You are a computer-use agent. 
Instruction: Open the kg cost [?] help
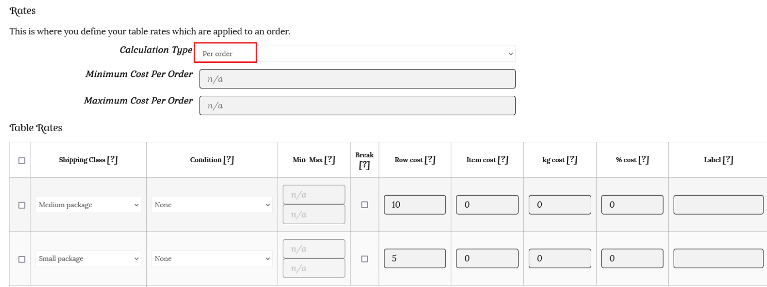tap(572, 160)
